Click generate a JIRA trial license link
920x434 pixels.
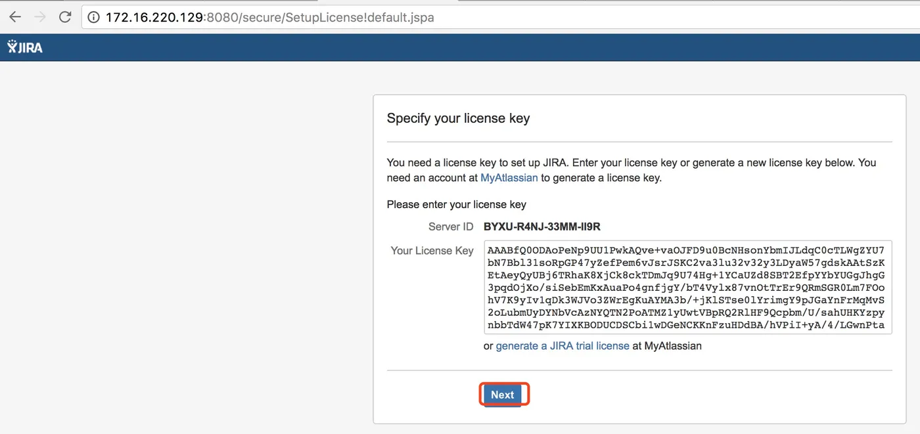[x=562, y=345]
